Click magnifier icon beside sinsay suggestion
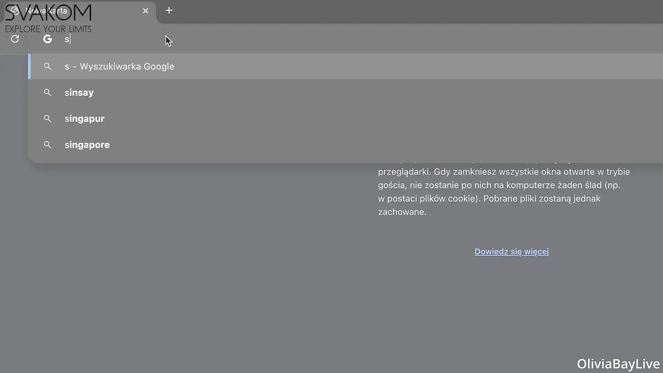 [47, 93]
